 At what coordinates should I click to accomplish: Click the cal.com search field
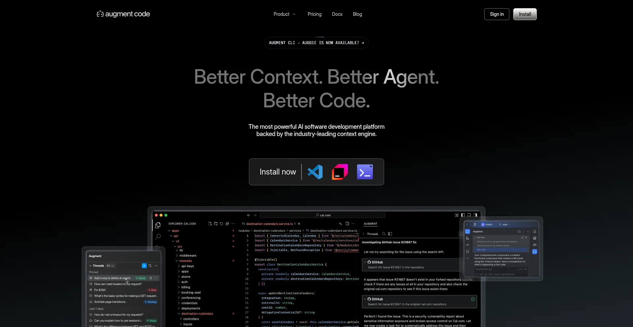coord(323,215)
